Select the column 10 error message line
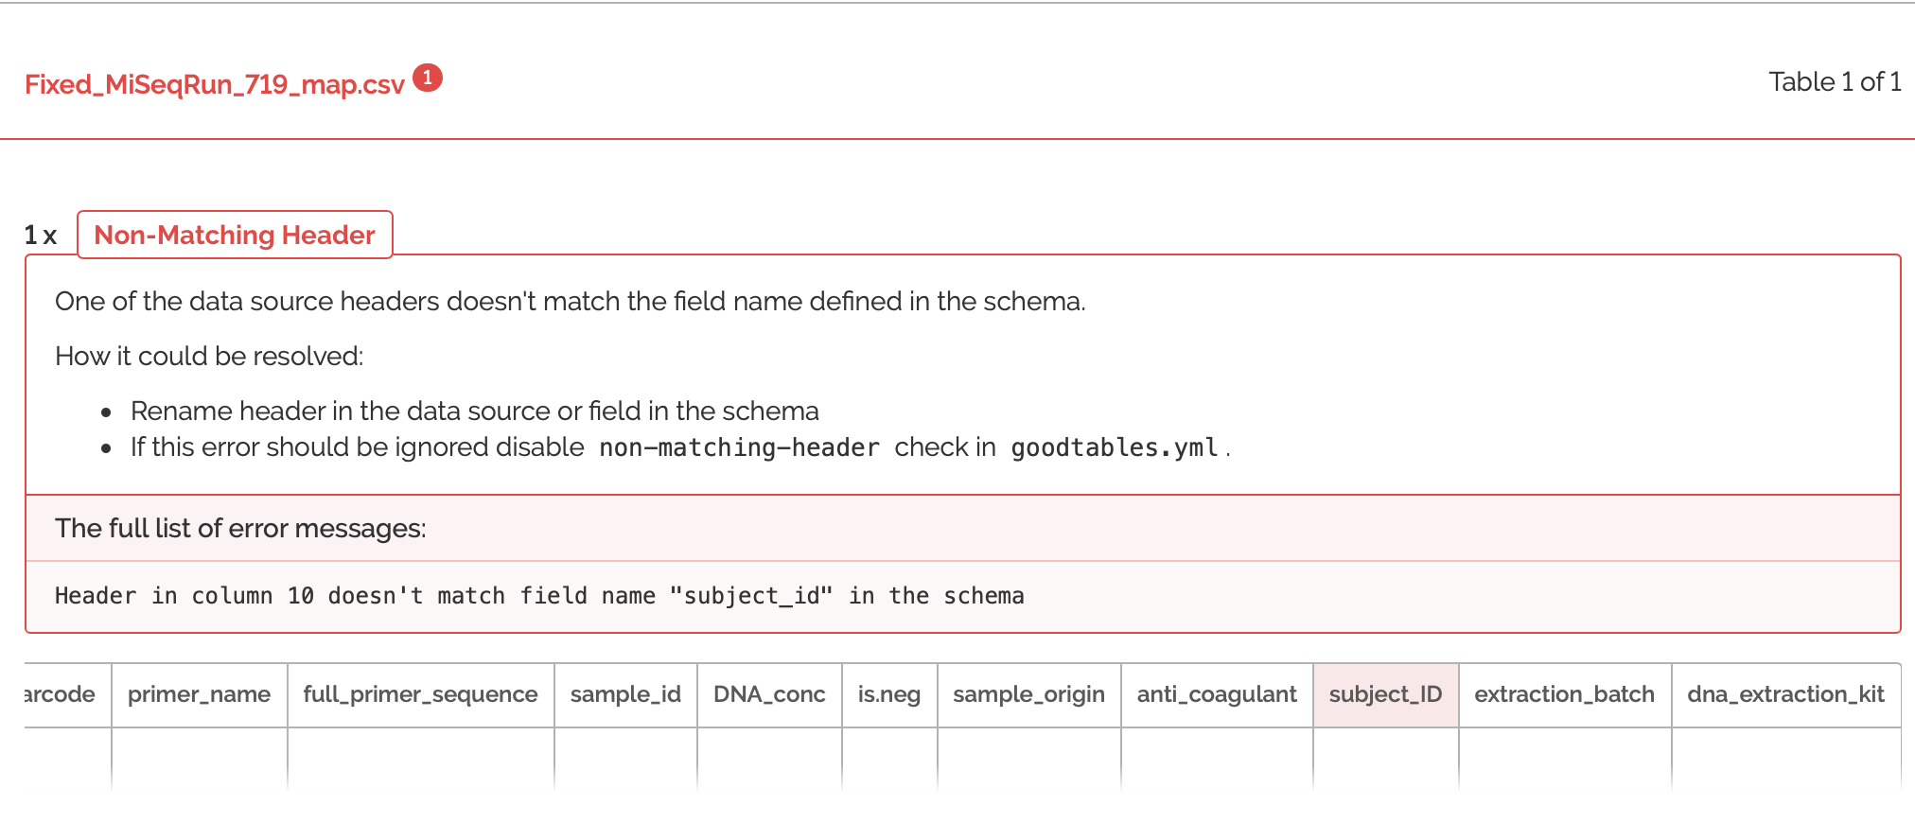Screen dimensions: 1915x823 point(539,596)
